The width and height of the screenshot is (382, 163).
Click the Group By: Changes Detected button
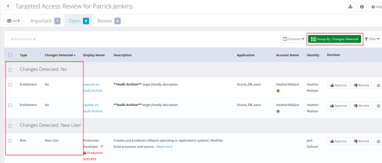pyautogui.click(x=335, y=39)
